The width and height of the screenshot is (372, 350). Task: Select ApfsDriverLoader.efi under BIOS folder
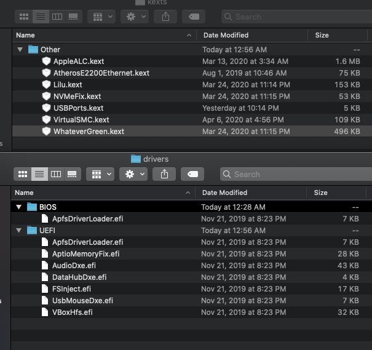point(191,219)
